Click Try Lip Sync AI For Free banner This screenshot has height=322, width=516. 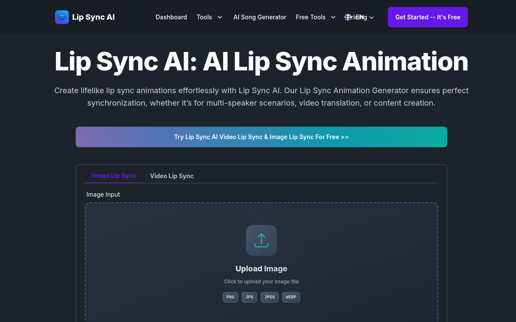tap(261, 137)
